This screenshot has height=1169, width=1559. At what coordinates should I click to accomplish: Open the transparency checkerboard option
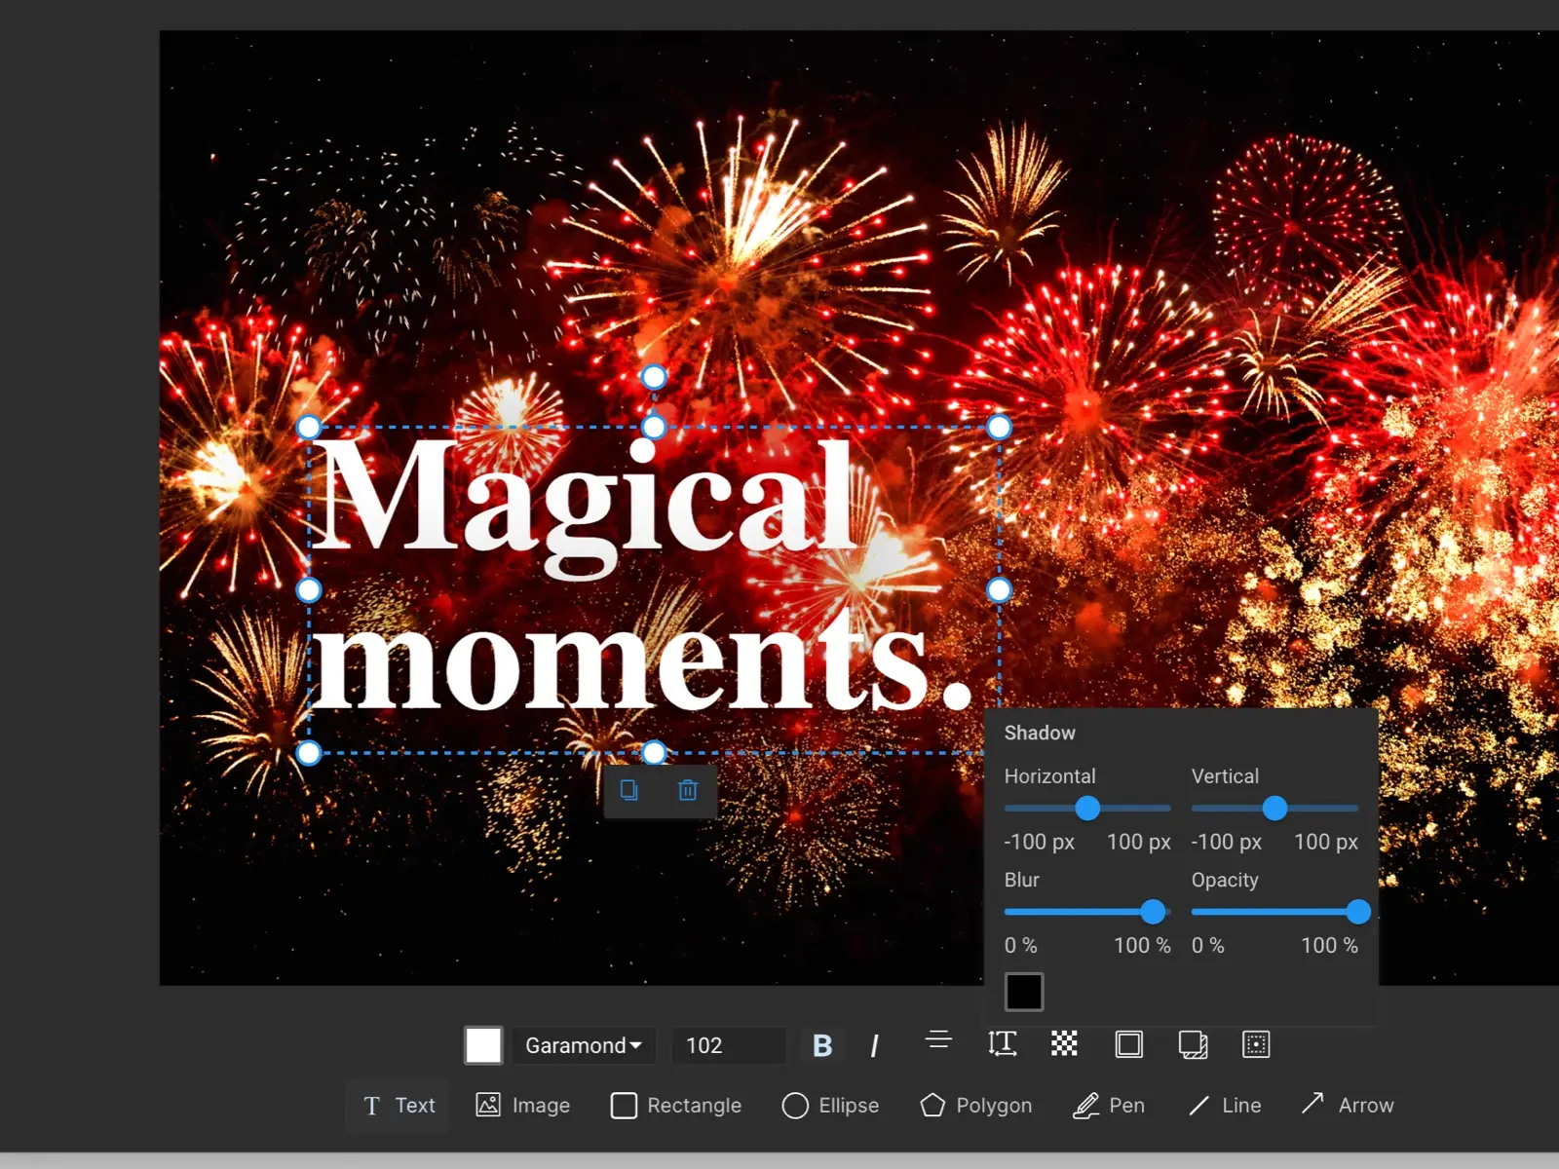(x=1062, y=1044)
